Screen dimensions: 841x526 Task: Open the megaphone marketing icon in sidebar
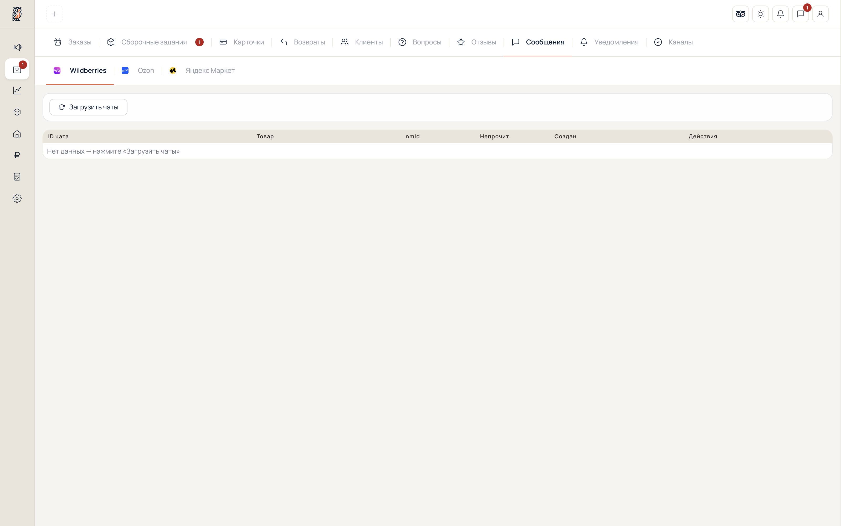click(17, 47)
